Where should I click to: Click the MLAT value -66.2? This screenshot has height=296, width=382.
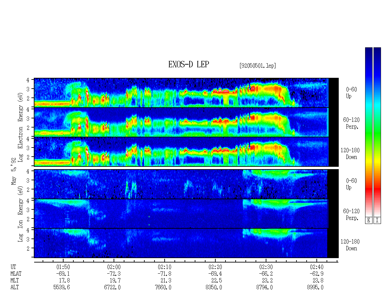tap(266, 274)
